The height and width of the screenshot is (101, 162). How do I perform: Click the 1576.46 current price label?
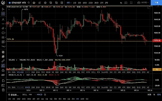coord(157,41)
